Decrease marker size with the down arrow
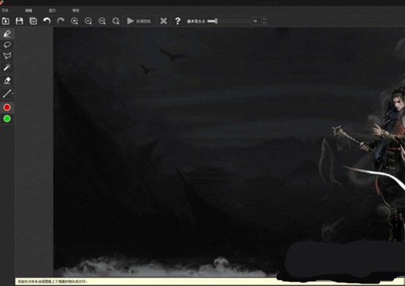This screenshot has height=286, width=405. (264, 23)
